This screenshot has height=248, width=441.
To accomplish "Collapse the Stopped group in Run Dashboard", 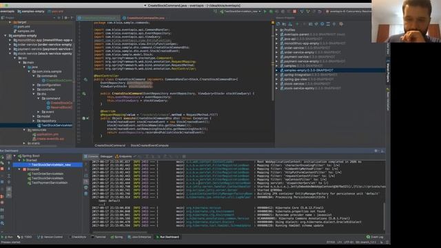I will (19, 169).
